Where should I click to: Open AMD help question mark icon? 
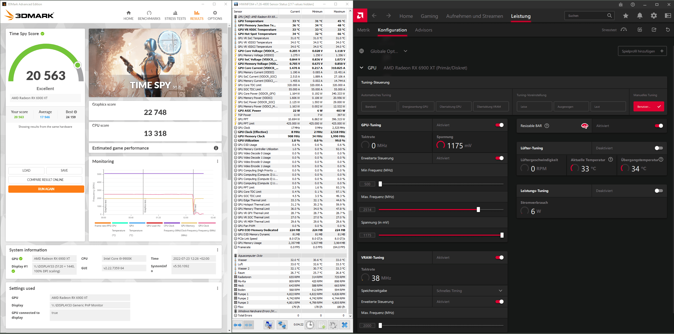(633, 5)
